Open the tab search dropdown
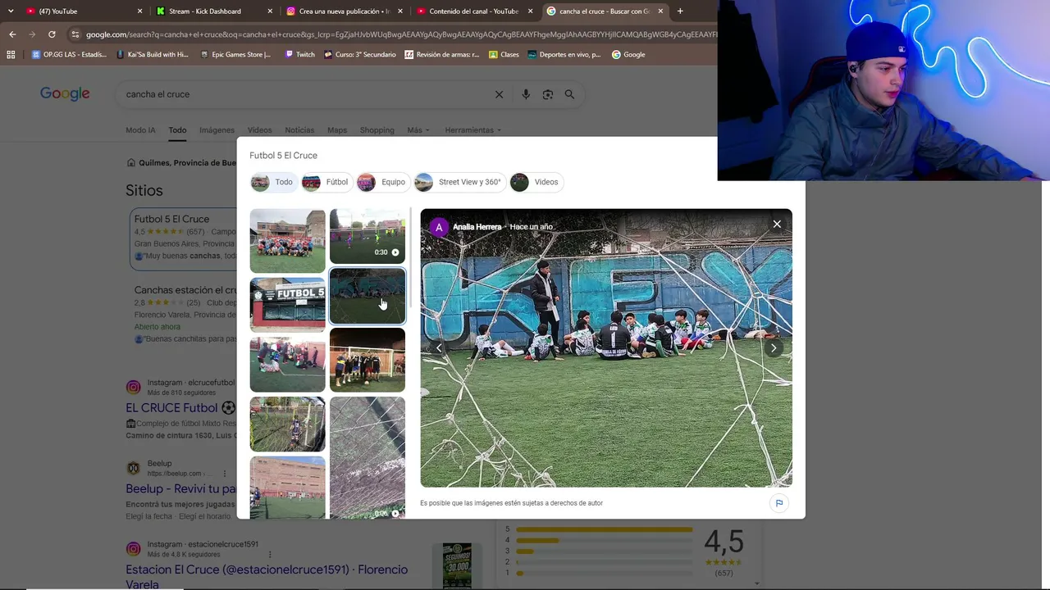Viewport: 1050px width, 590px height. pyautogui.click(x=11, y=11)
